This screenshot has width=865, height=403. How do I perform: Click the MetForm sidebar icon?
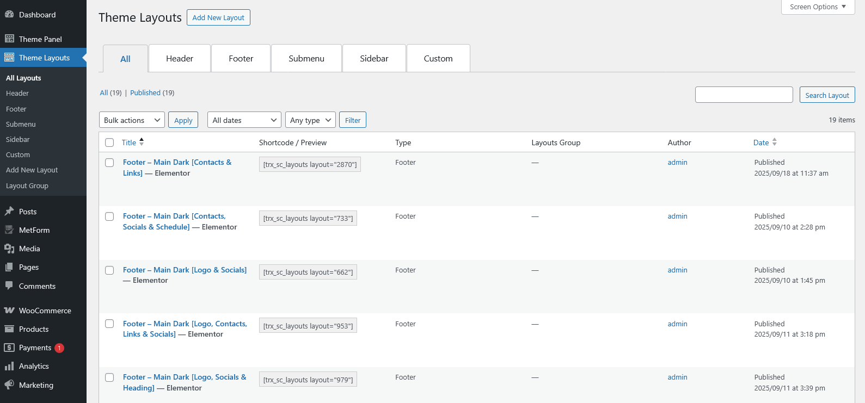tap(9, 230)
